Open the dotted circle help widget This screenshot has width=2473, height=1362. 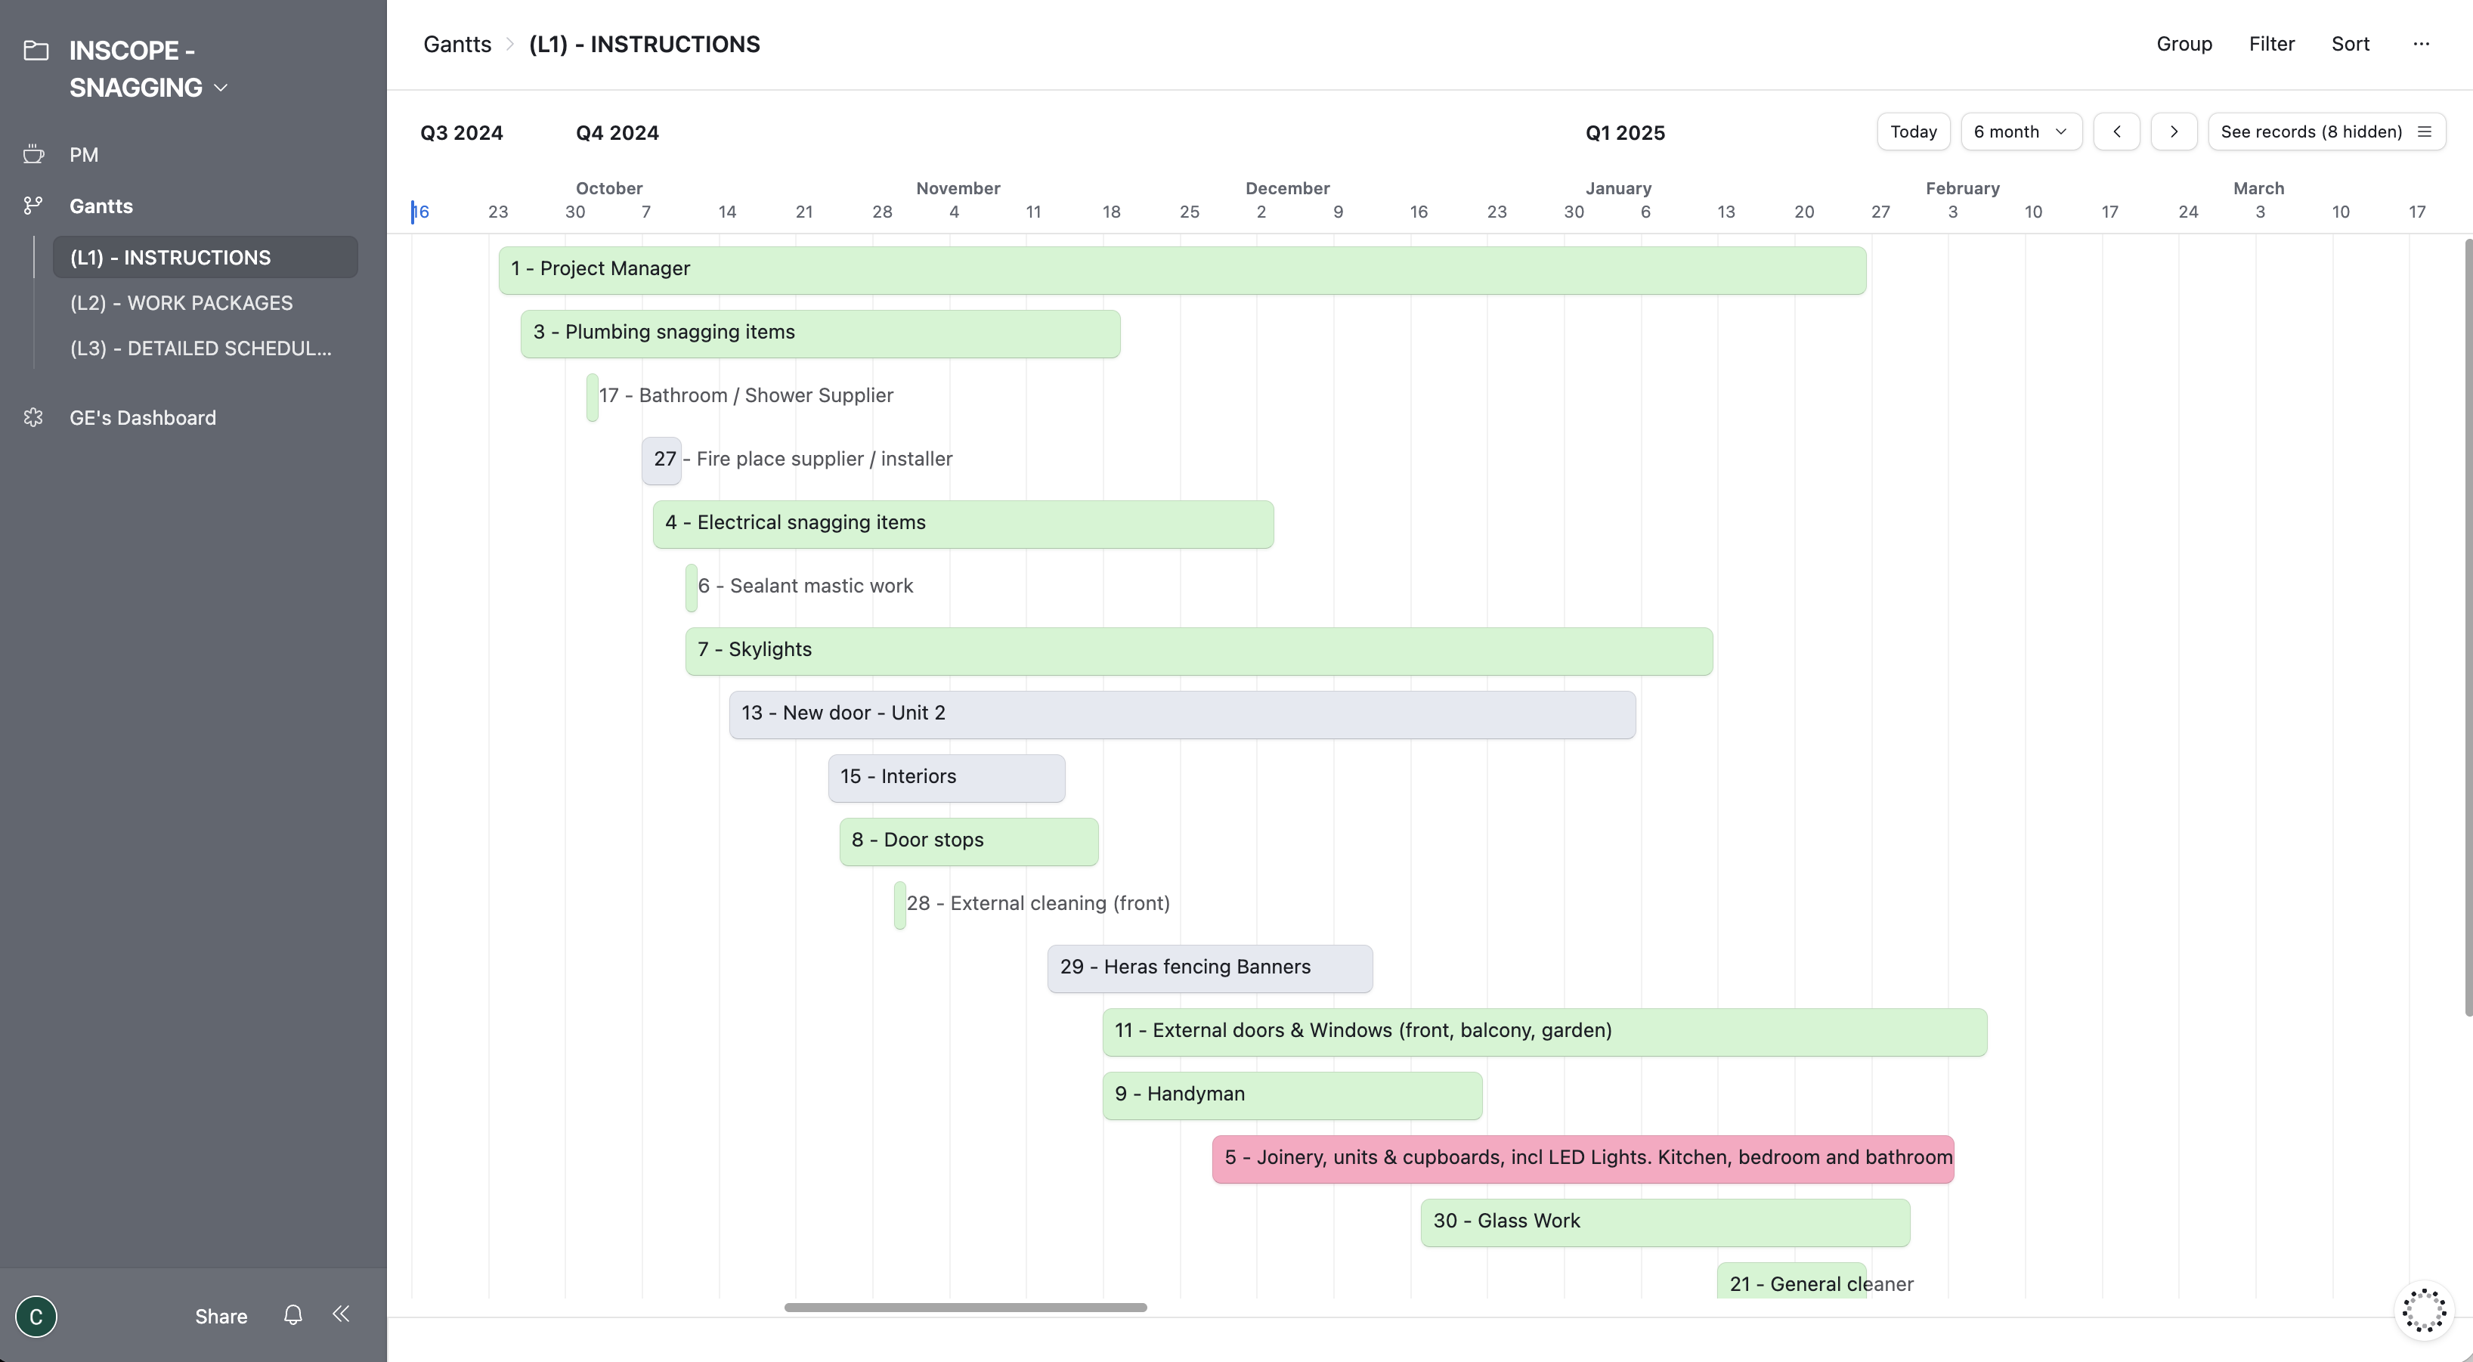[2423, 1309]
